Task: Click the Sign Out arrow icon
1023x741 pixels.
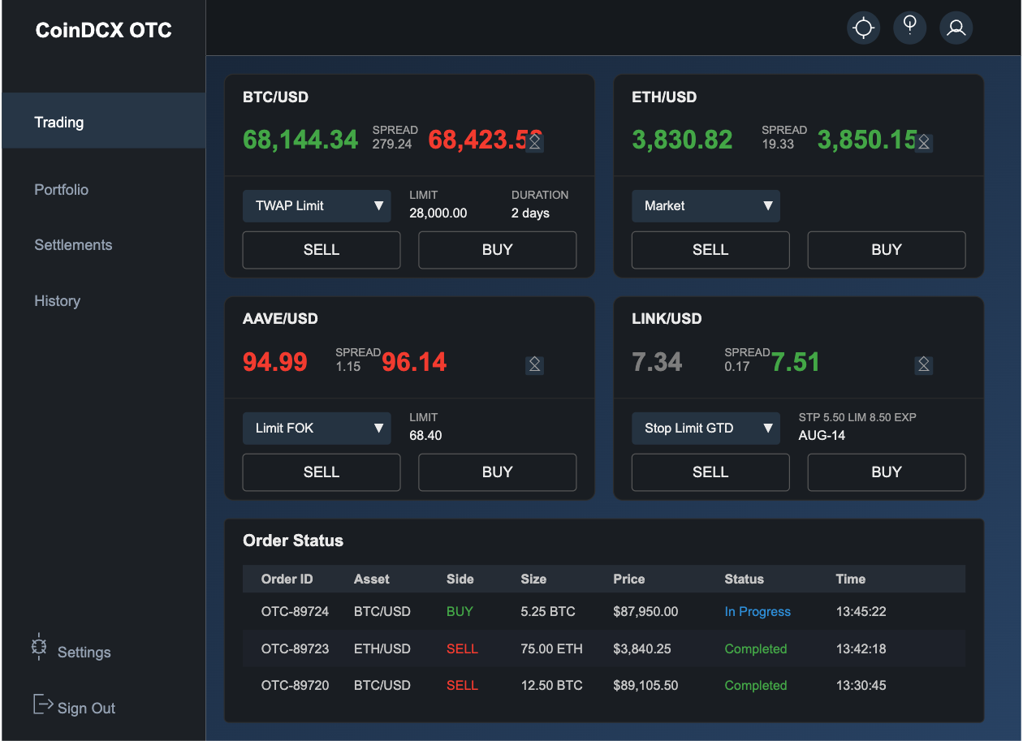Action: (43, 704)
